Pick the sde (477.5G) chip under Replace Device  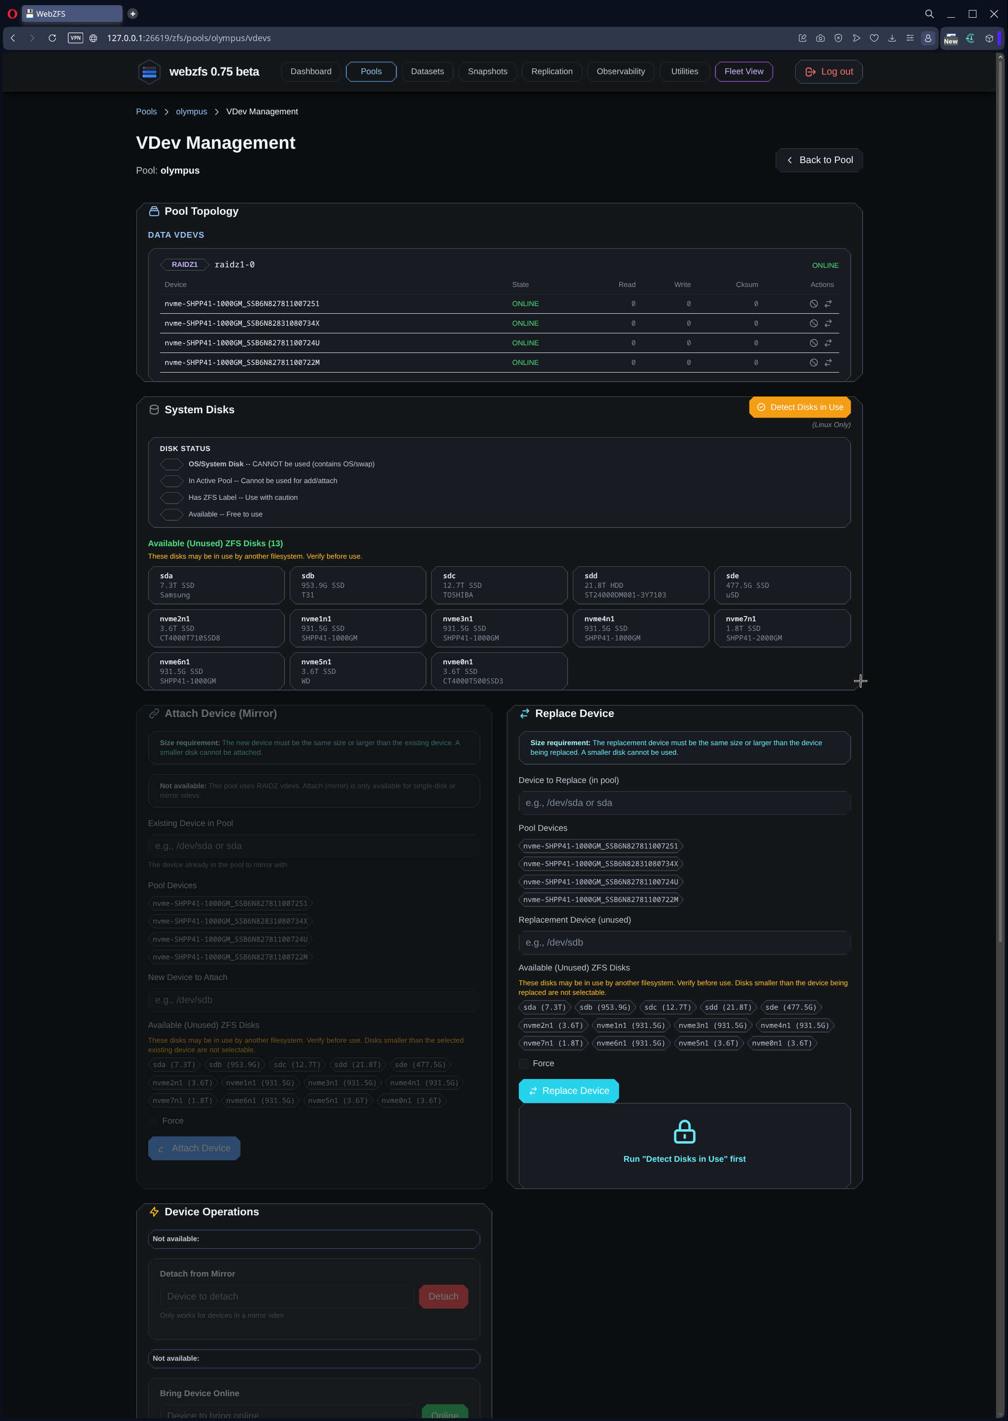tap(791, 1008)
